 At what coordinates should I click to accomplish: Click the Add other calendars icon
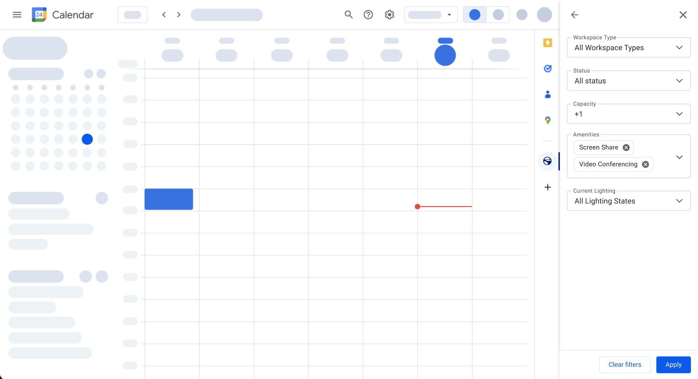point(548,187)
